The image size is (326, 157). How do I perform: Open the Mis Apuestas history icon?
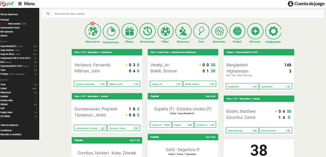[x=147, y=31]
